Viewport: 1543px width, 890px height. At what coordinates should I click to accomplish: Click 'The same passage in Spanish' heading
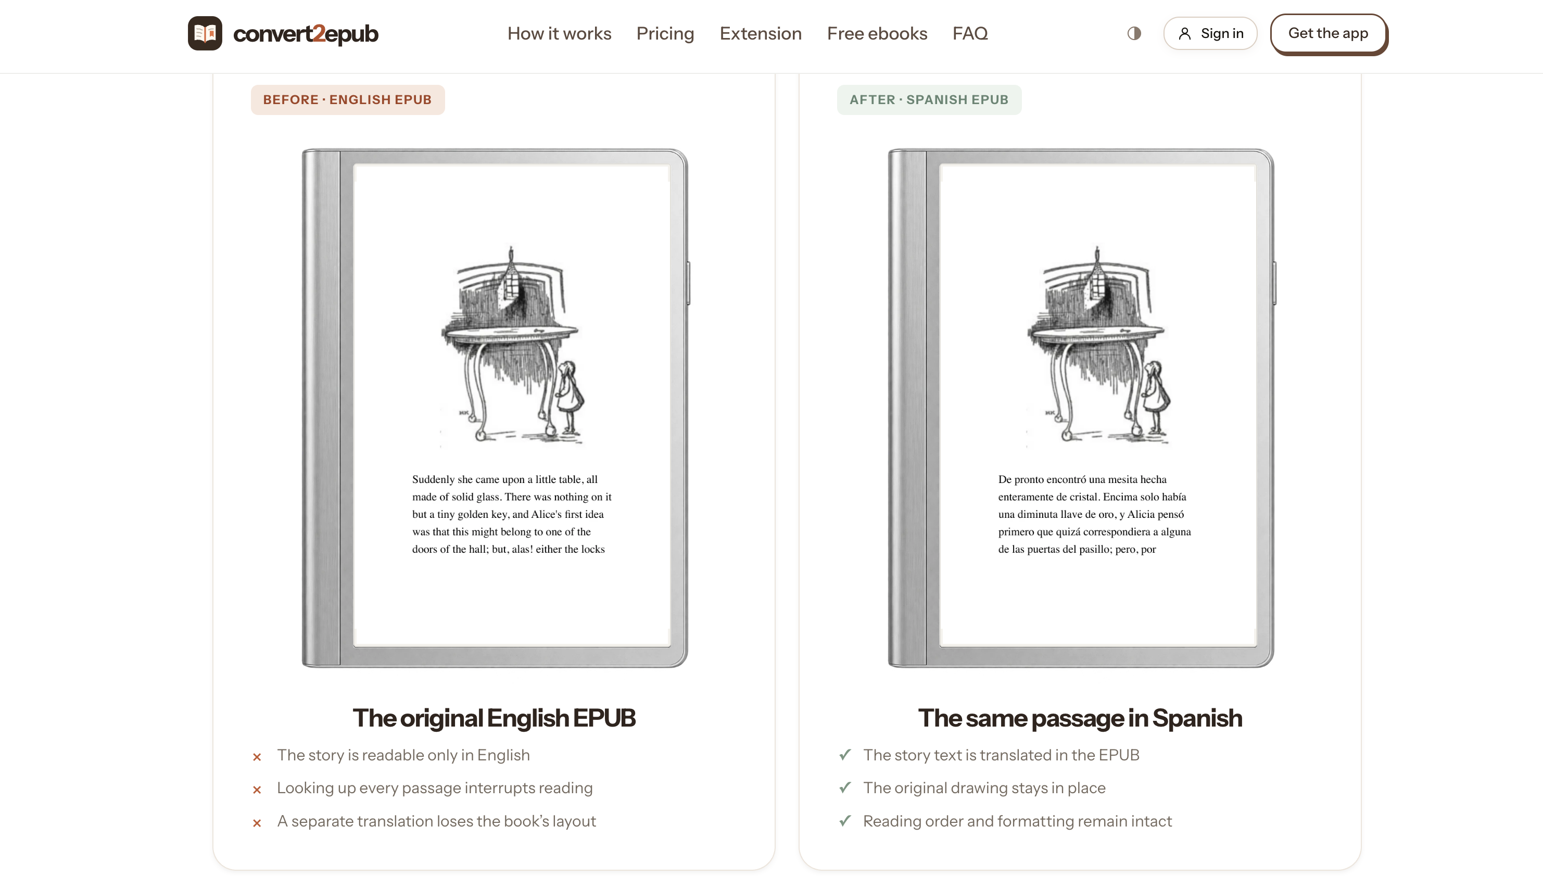1080,718
